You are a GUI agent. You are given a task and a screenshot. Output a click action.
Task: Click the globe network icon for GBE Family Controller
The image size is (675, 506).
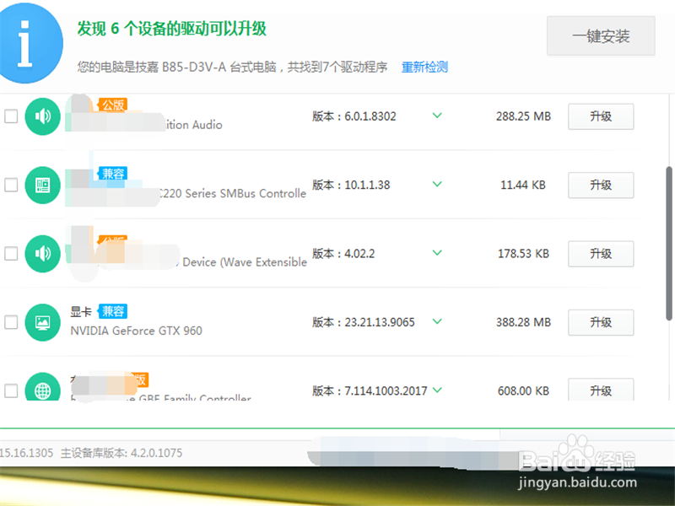43,386
